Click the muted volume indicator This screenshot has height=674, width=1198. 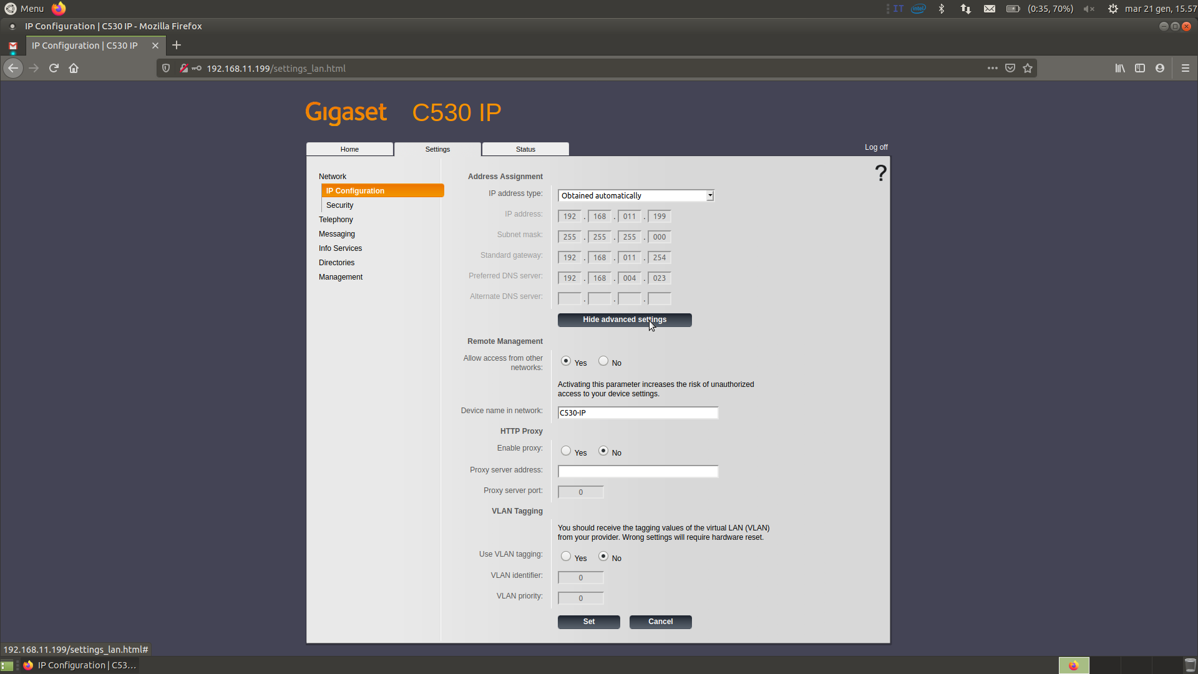click(x=1089, y=8)
